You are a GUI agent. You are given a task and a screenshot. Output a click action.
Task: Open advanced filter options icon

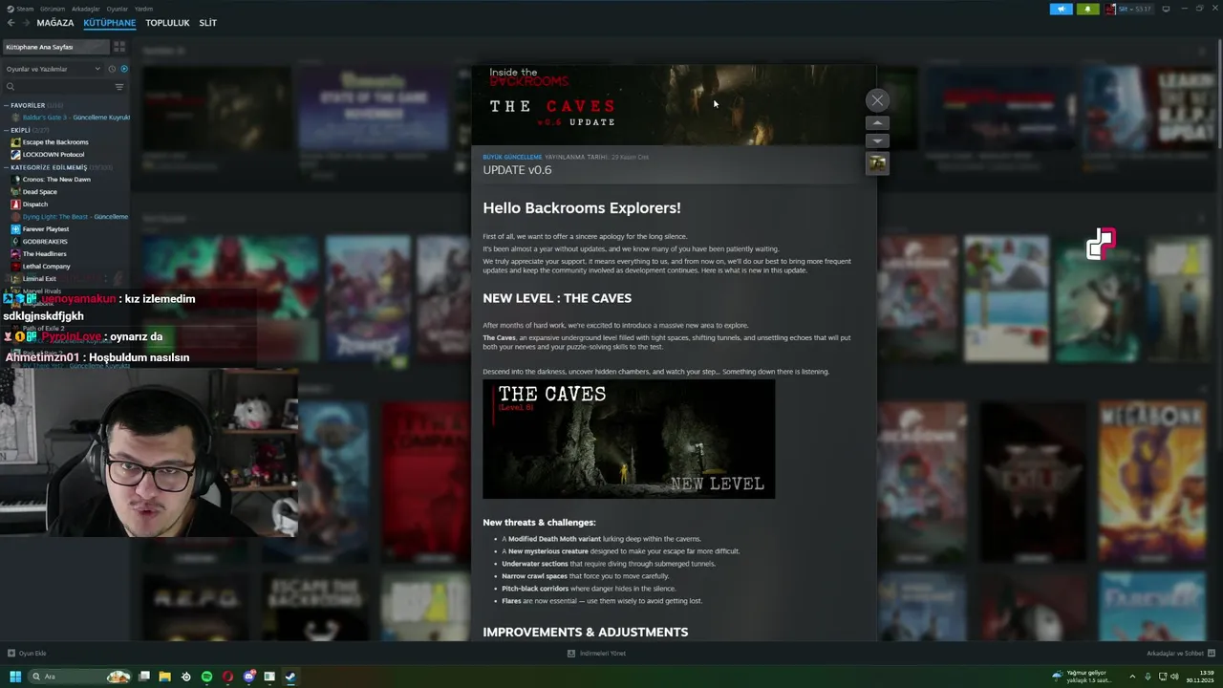coord(119,87)
